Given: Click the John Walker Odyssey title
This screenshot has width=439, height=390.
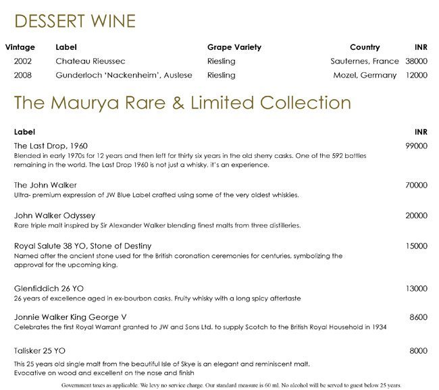Looking at the screenshot, I should (x=59, y=215).
